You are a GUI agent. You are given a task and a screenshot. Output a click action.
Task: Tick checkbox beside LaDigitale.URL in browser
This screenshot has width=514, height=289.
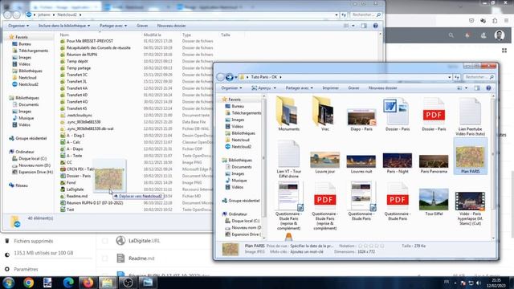click(105, 241)
